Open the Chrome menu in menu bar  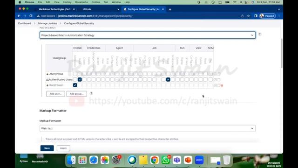point(29,2)
